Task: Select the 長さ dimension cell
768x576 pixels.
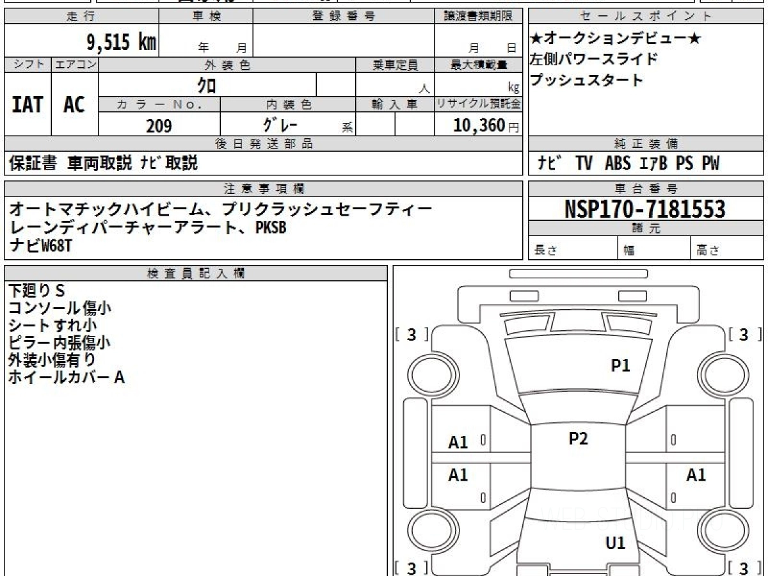Action: (573, 248)
